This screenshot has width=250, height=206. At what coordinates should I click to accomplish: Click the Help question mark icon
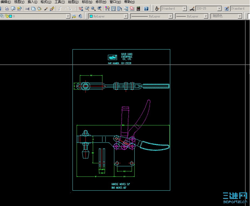146,9
